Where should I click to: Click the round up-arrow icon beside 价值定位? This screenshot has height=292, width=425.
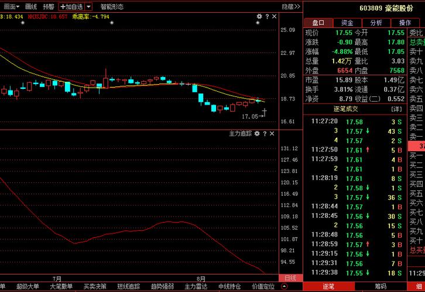285,287
